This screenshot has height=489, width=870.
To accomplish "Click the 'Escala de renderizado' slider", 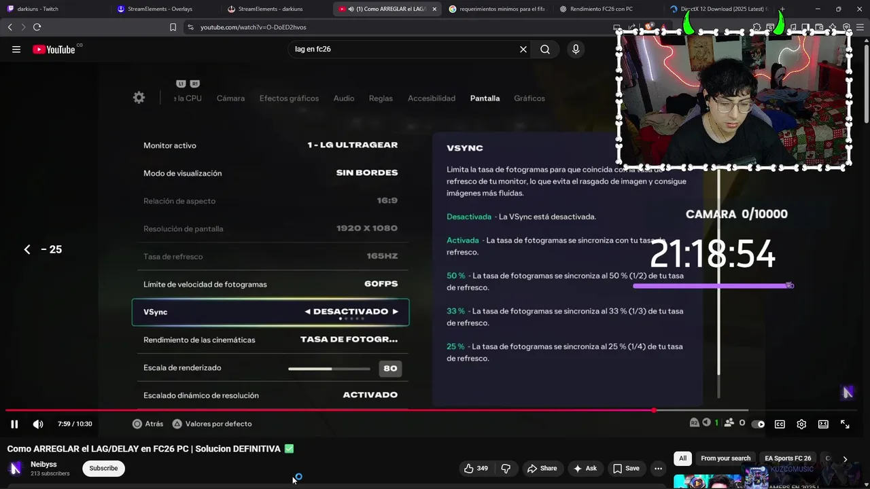I will pyautogui.click(x=329, y=369).
